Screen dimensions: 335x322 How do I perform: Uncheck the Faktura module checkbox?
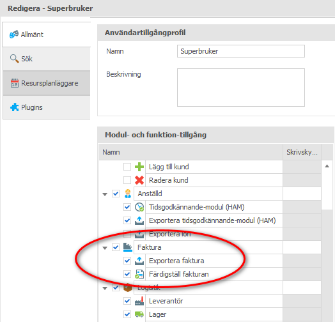116,247
